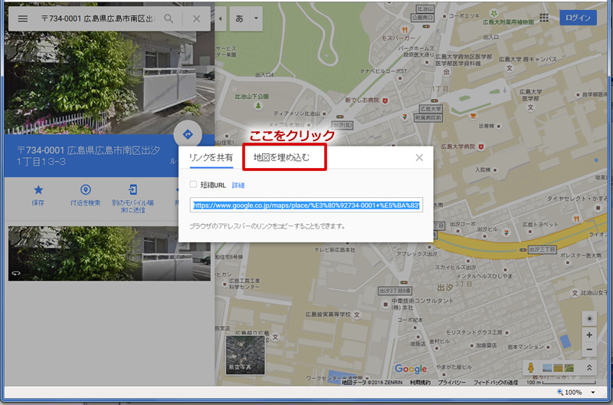Switch to the 地図を埋め込む tab

[281, 157]
